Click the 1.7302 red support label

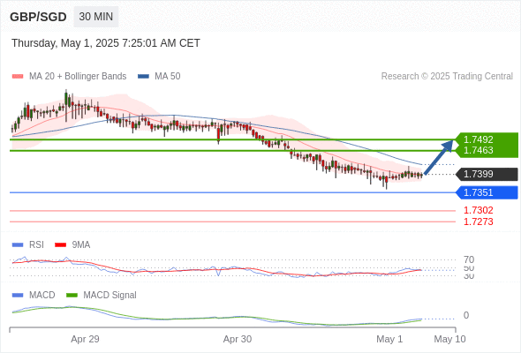tap(478, 210)
